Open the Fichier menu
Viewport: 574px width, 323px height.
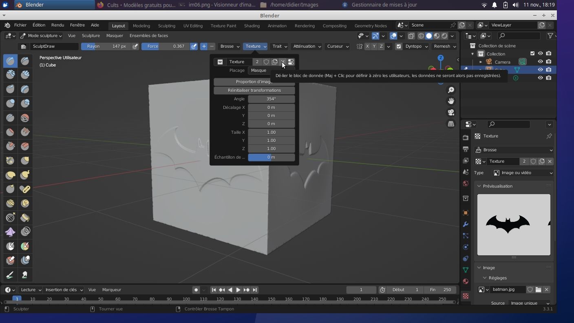(20, 25)
